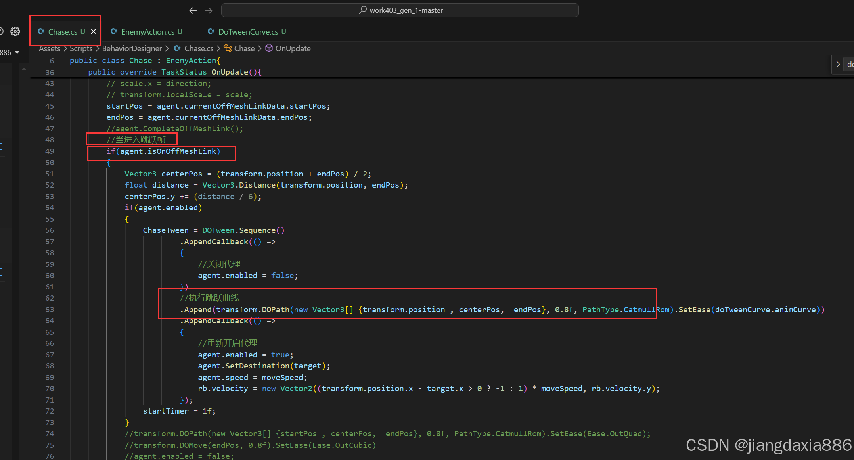854x460 pixels.
Task: Close the Chase.cs tab
Action: click(94, 31)
